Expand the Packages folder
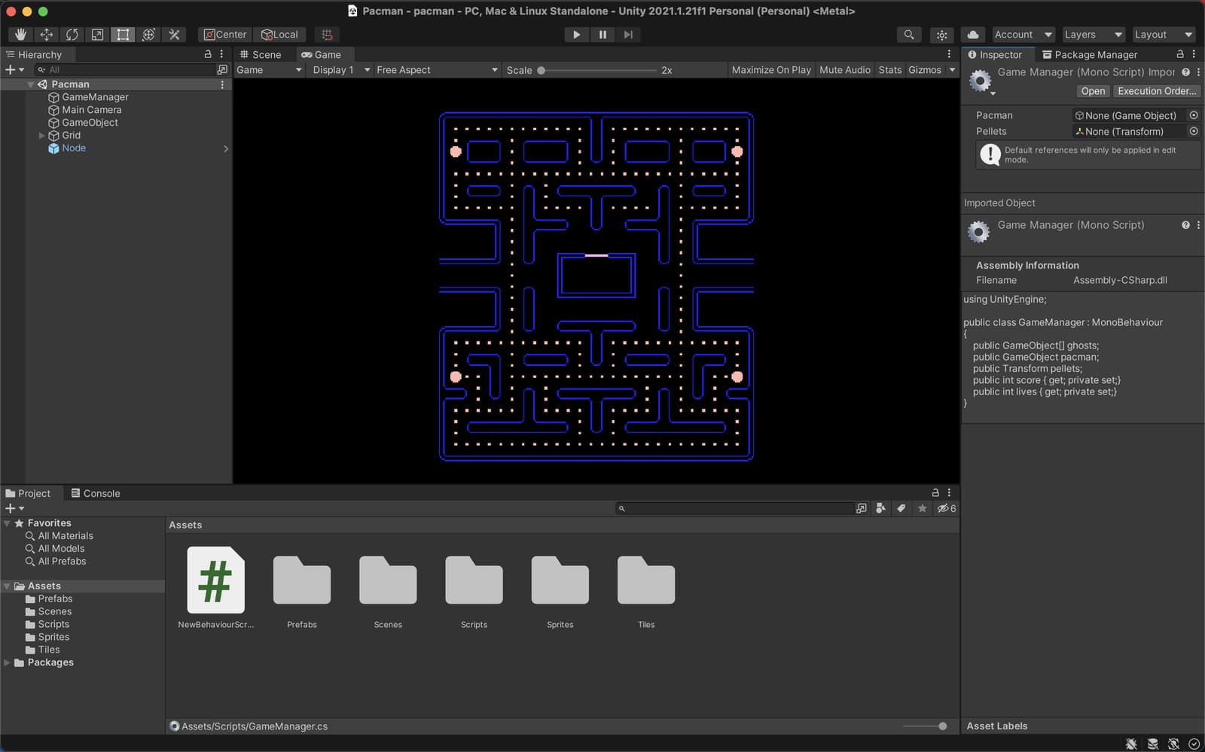This screenshot has height=752, width=1205. pyautogui.click(x=7, y=662)
